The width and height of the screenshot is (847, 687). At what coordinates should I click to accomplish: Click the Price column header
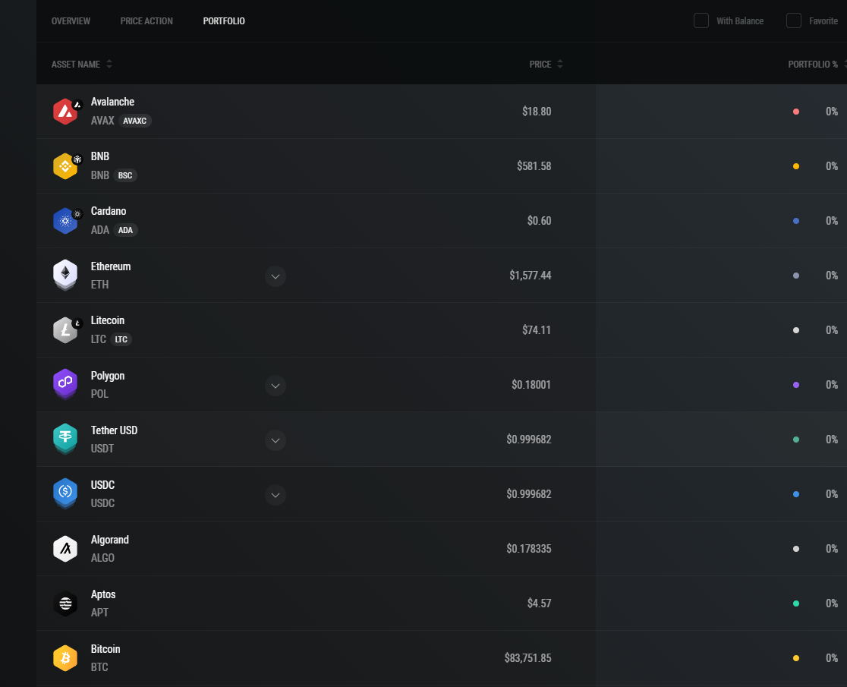540,65
